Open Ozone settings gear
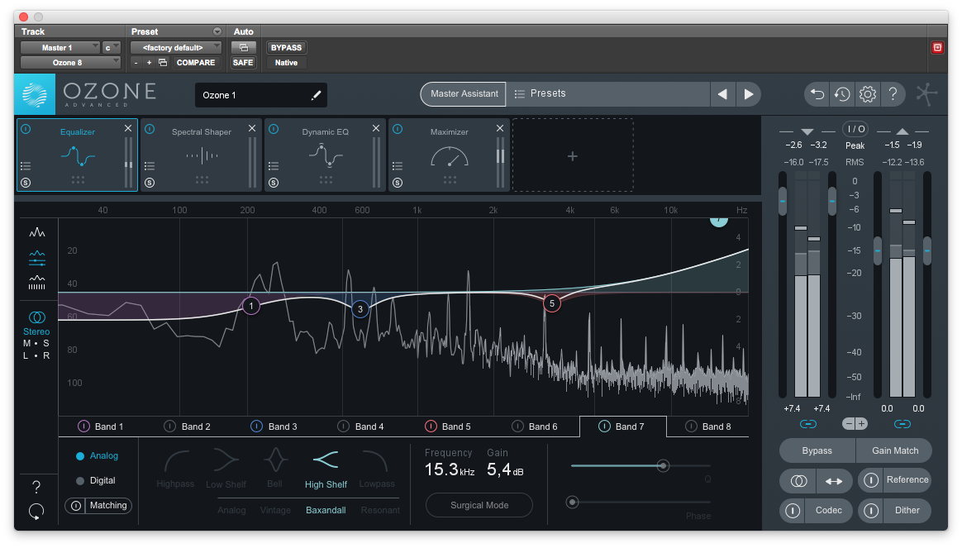Screen dimensions: 962x548 [868, 94]
